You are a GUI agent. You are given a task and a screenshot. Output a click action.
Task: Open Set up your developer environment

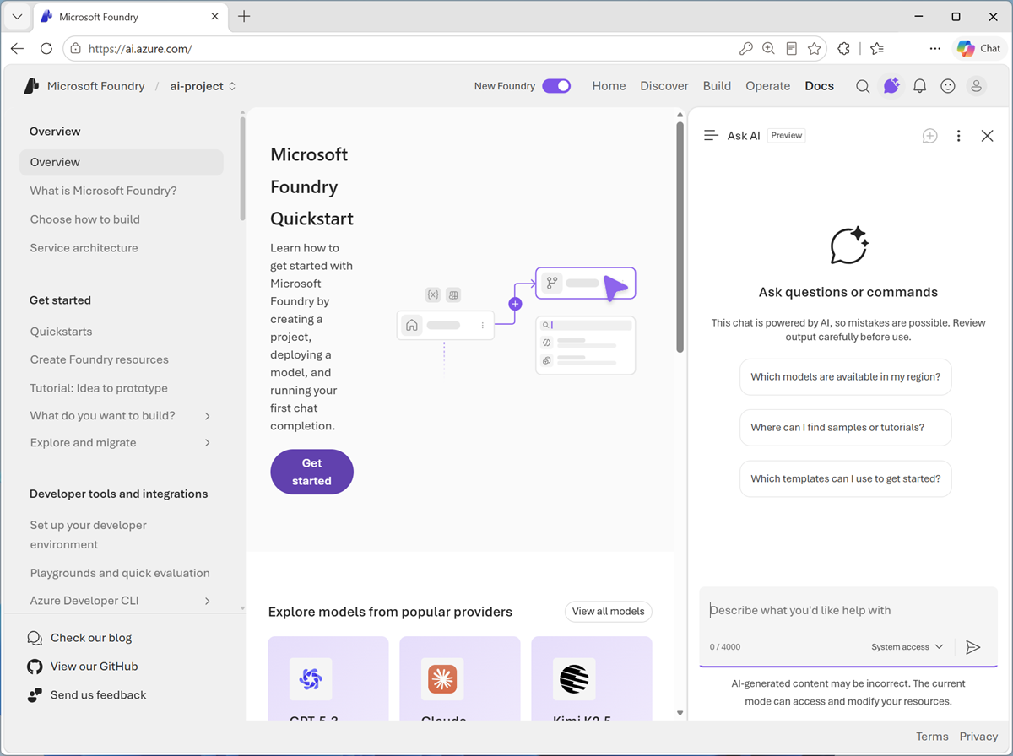89,534
